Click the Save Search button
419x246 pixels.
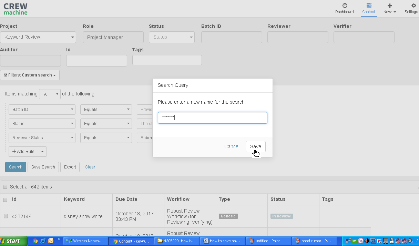43,167
